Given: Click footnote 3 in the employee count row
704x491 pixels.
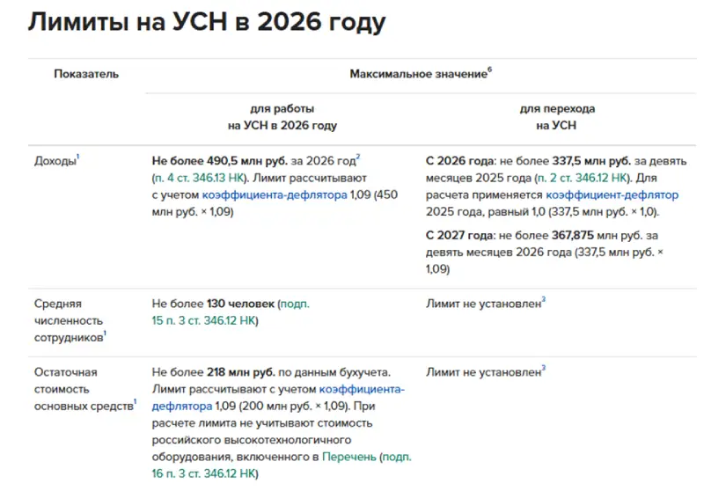Looking at the screenshot, I should pos(544,300).
